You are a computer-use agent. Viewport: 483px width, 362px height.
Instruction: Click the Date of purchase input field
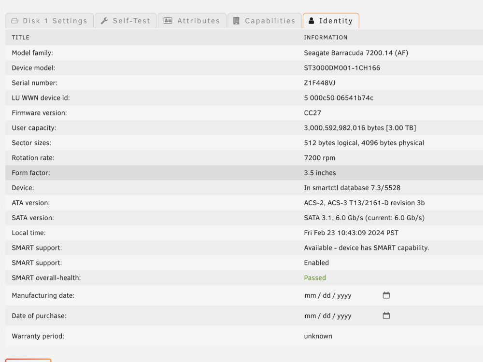click(347, 316)
